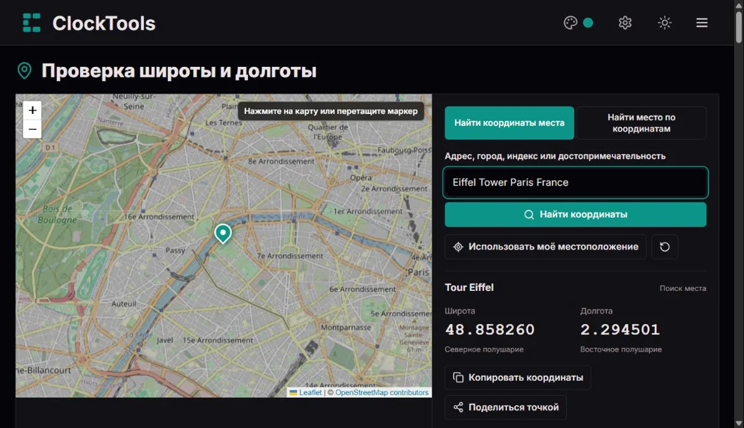Toggle light/dark mode sun icon
744x428 pixels.
[665, 23]
